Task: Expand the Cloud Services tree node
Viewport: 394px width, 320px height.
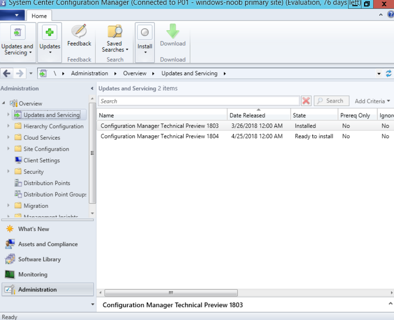Action: coord(8,137)
